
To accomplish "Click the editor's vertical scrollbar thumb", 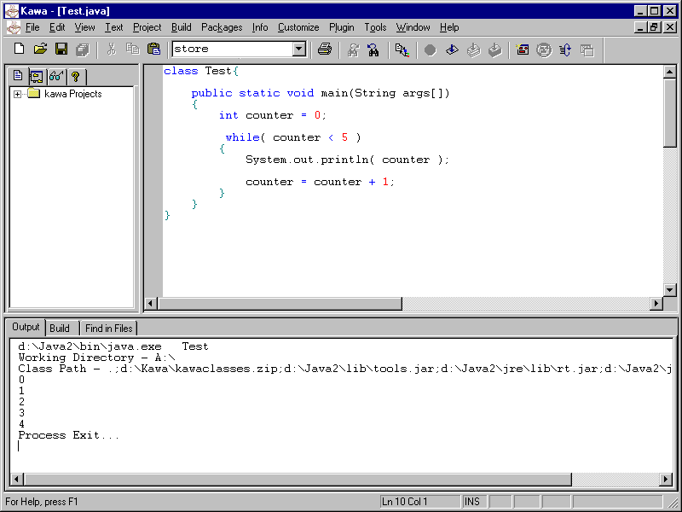I will [x=670, y=113].
